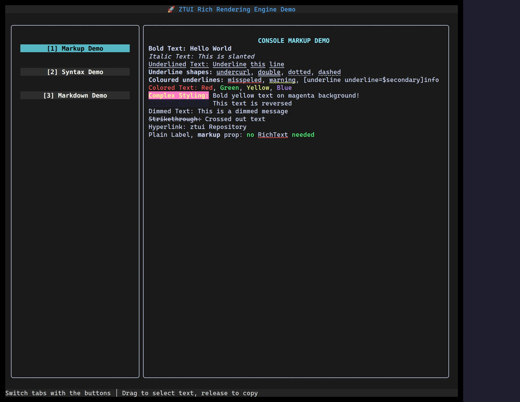Image resolution: width=520 pixels, height=402 pixels.
Task: Open the [3] Markdown Demo tab
Action: click(x=75, y=96)
